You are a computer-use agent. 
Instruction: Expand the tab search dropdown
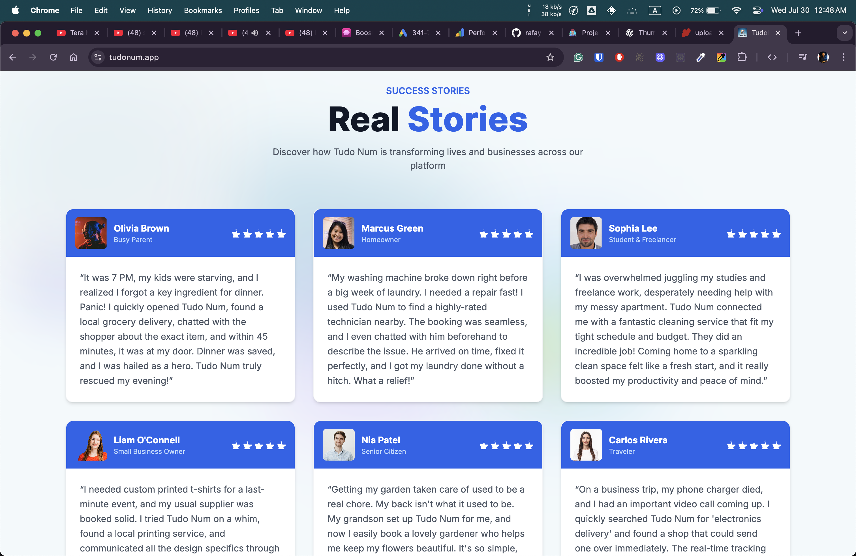click(x=844, y=33)
